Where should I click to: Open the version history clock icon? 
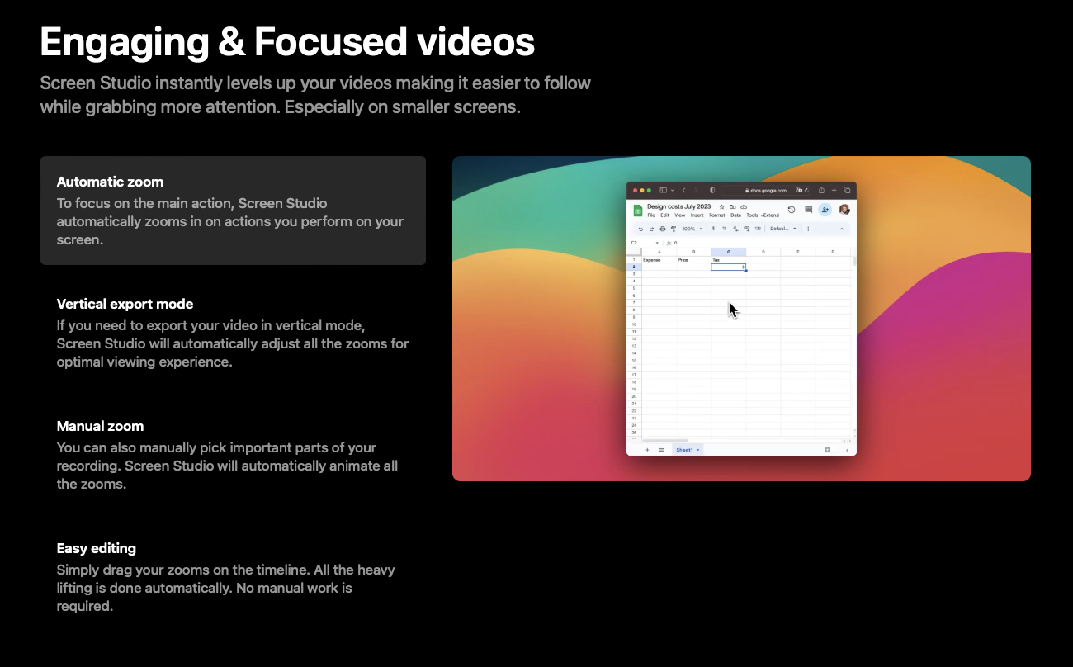[x=792, y=210]
